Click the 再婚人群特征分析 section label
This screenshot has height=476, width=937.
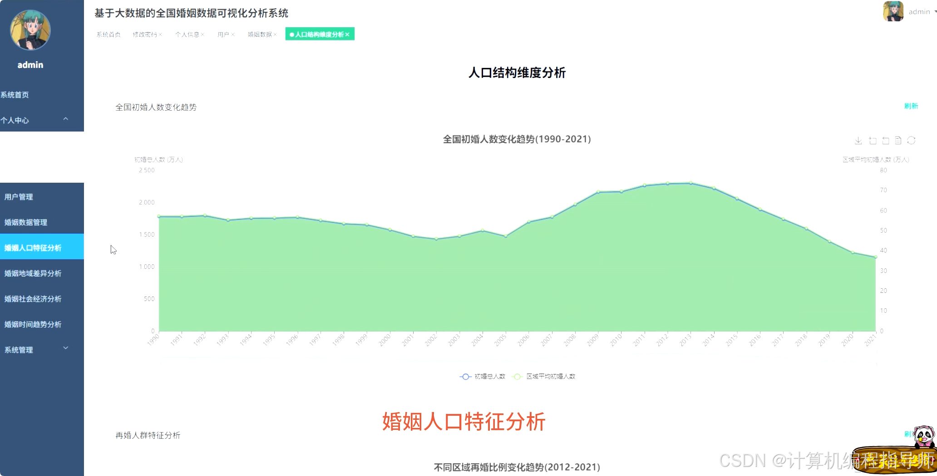[148, 435]
